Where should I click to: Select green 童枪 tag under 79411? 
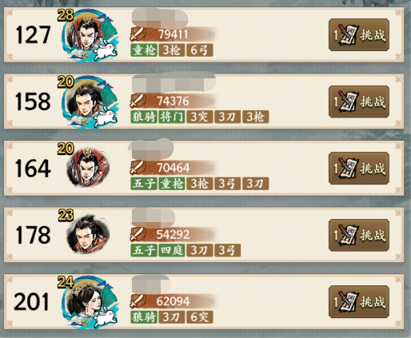(144, 50)
